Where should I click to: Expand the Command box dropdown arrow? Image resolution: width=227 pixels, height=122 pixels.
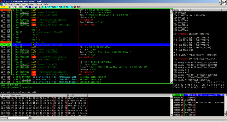click(x=30, y=118)
